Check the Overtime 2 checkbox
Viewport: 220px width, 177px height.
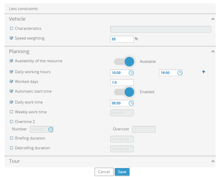pos(12,122)
